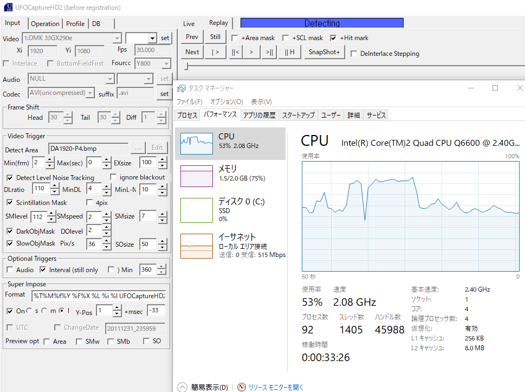525x392 pixels.
Task: Switch to the Operation tab
Action: click(45, 23)
